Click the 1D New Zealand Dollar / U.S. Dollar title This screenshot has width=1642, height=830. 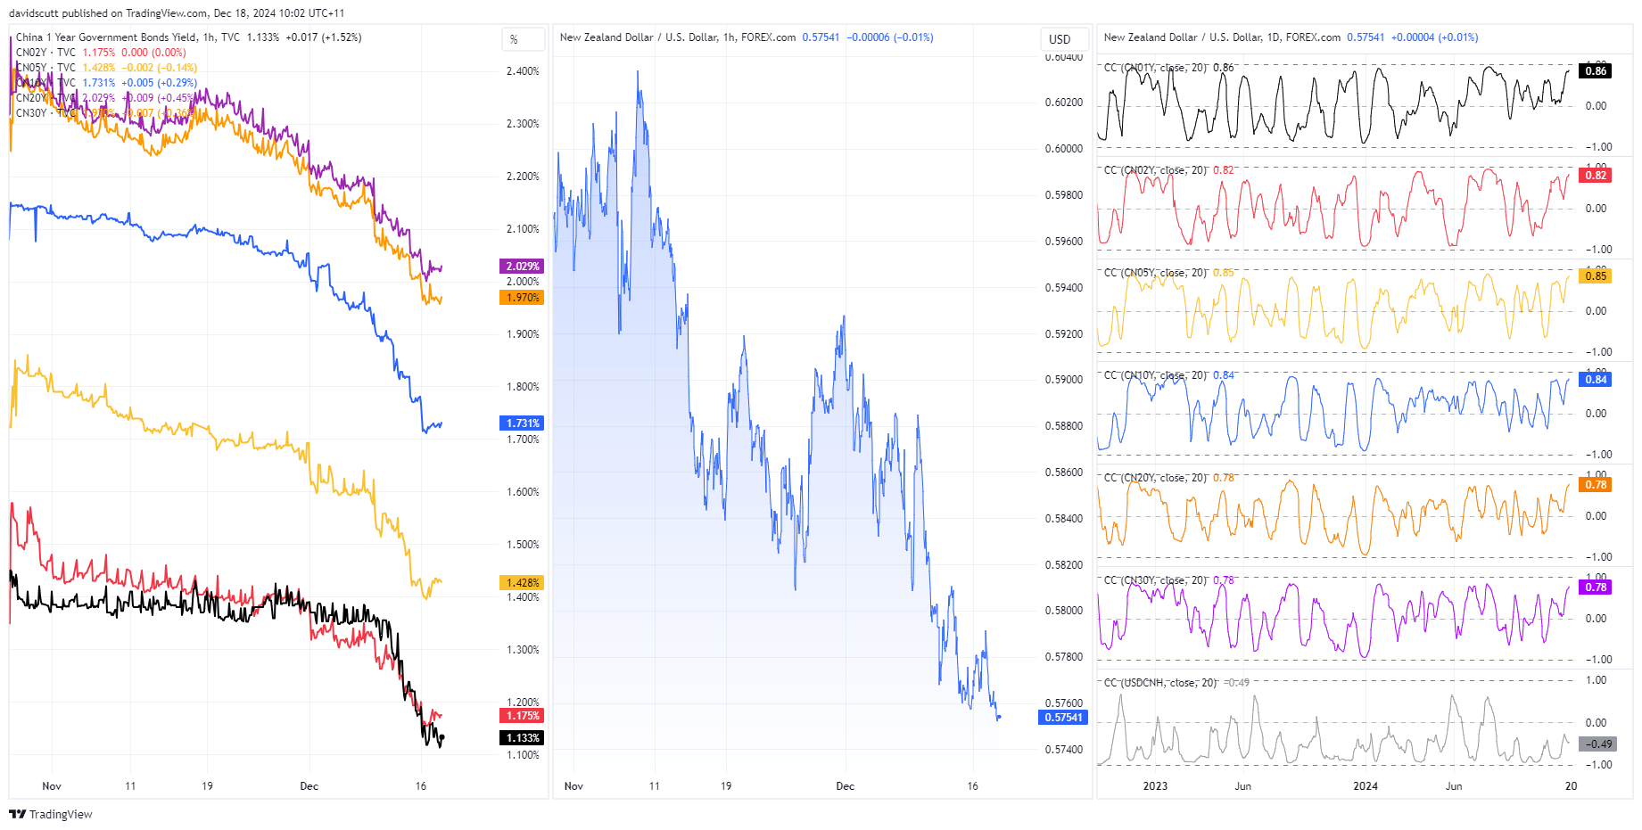click(x=1222, y=37)
